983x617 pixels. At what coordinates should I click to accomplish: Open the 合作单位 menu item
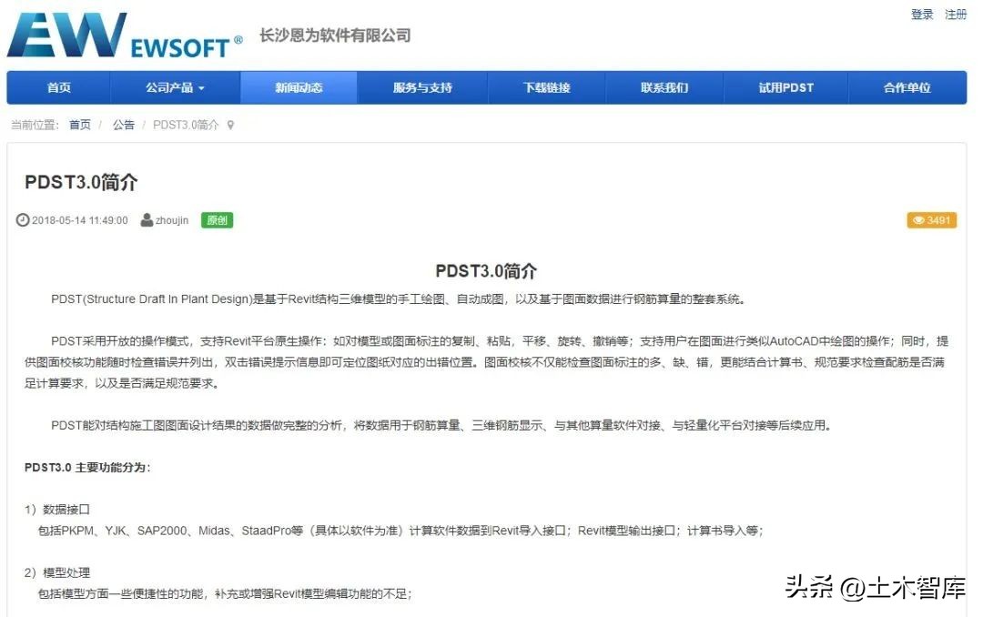tap(909, 87)
